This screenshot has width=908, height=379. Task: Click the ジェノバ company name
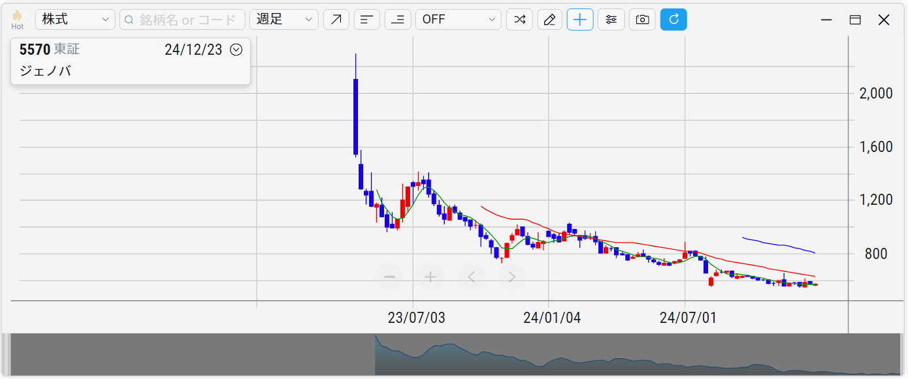pyautogui.click(x=45, y=71)
